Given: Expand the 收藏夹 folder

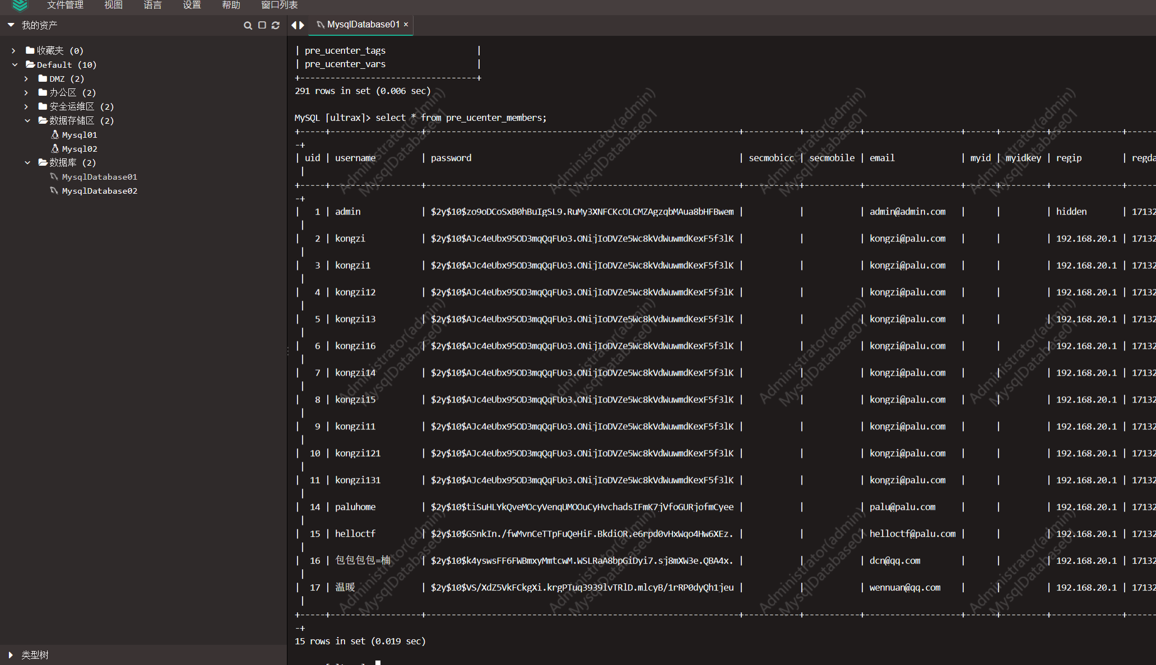Looking at the screenshot, I should point(13,50).
